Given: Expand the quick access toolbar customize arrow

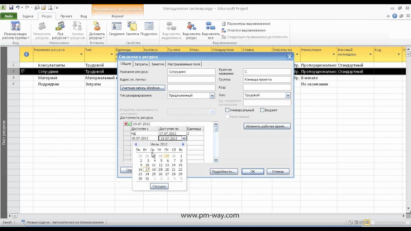Looking at the screenshot, I should tap(57, 7).
